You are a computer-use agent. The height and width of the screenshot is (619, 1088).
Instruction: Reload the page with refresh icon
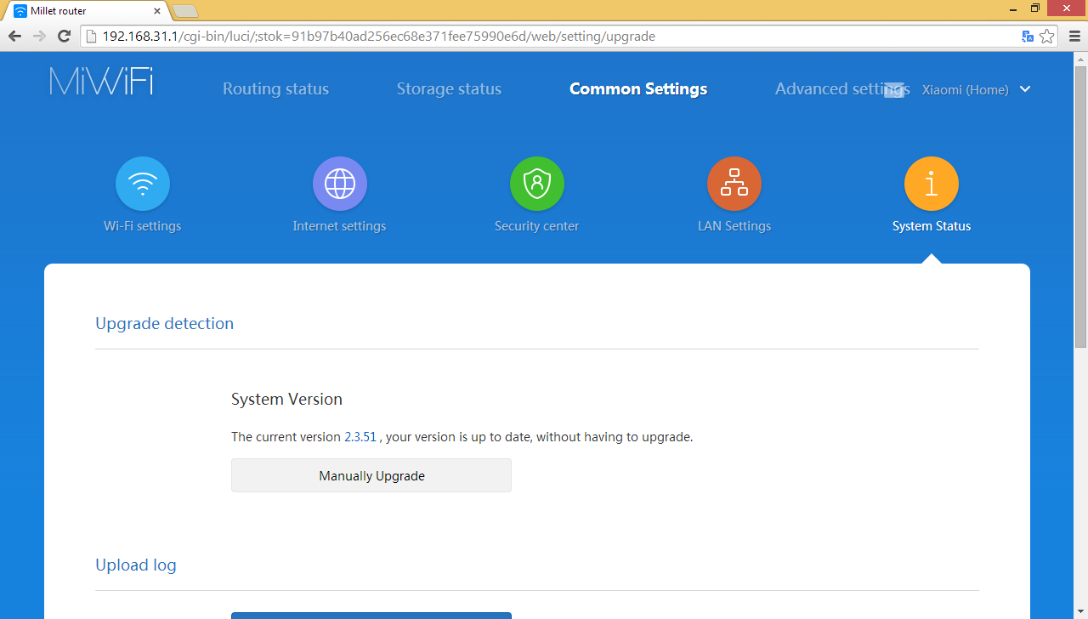[x=64, y=37]
